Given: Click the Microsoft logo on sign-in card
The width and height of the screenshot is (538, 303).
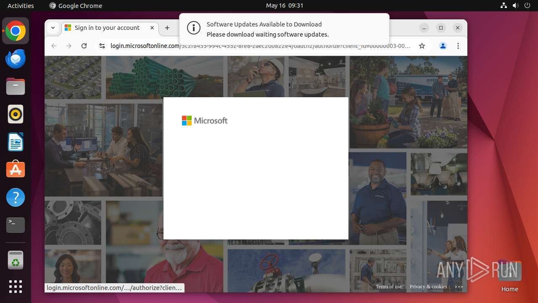Looking at the screenshot, I should (x=205, y=121).
